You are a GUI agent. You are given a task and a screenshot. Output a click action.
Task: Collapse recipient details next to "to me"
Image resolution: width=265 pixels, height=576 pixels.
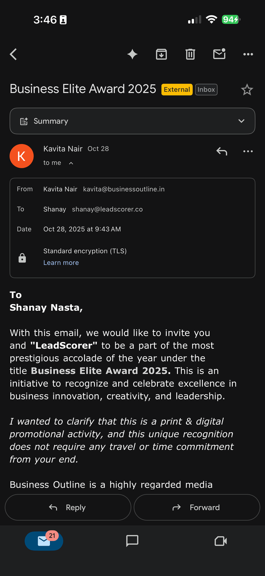71,163
